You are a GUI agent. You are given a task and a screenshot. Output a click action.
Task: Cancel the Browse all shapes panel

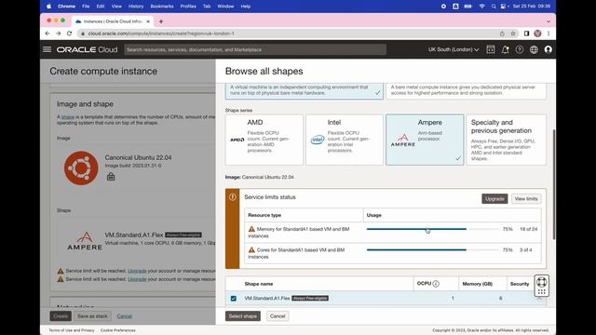tap(278, 316)
